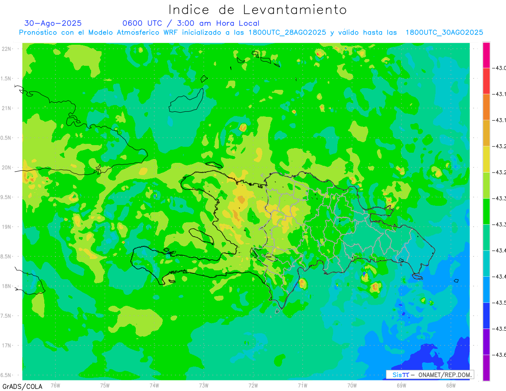Click the '68W' longitude label
506x391 pixels.
coord(451,385)
